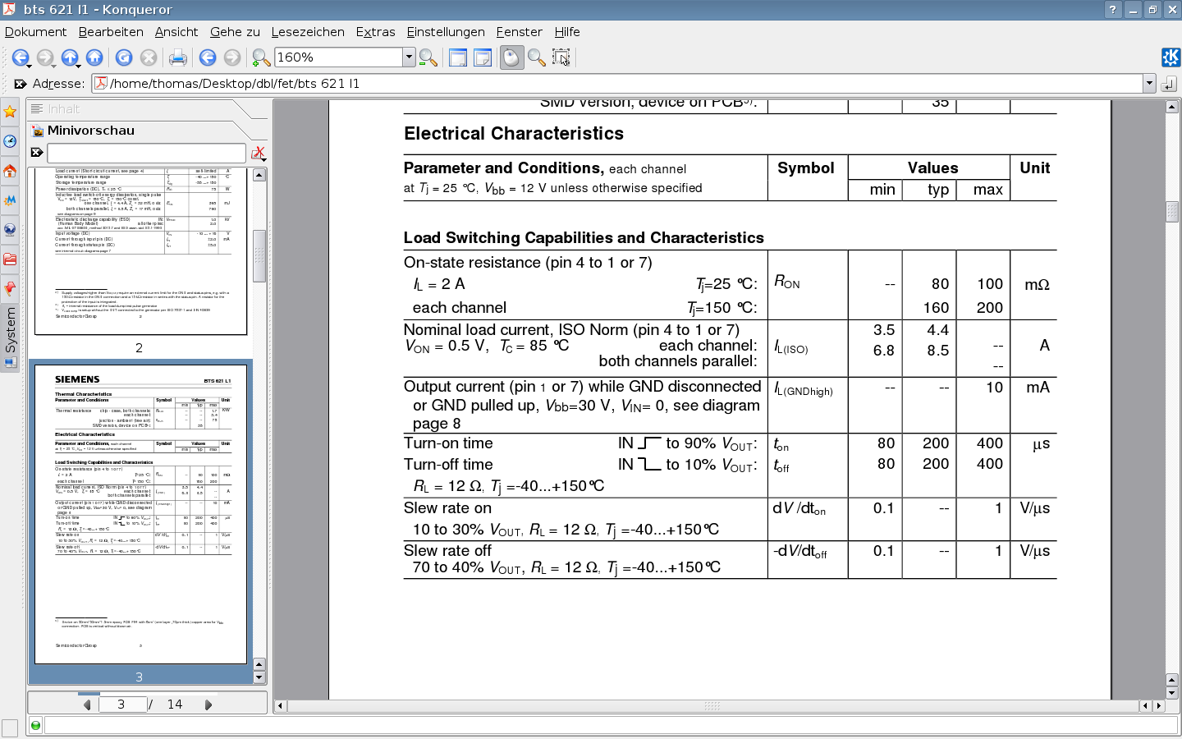
Task: Go to next page via bottom arrow
Action: 208,705
